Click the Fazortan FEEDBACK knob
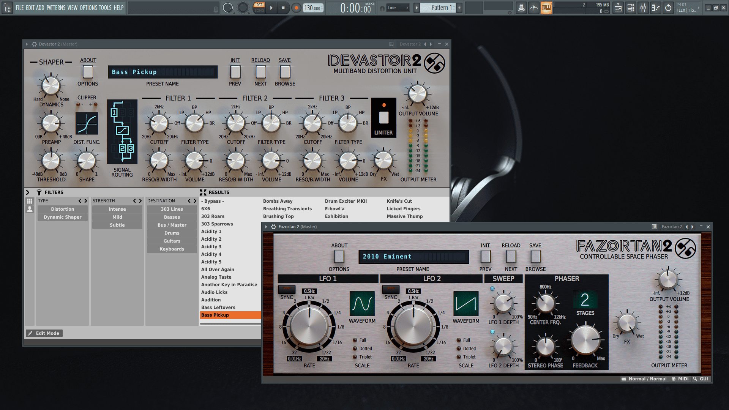729x410 pixels. point(585,340)
